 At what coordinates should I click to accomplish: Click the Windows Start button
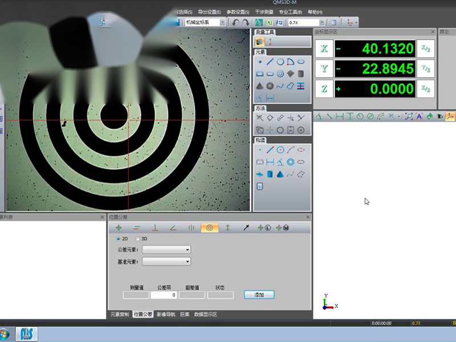(x=4, y=334)
